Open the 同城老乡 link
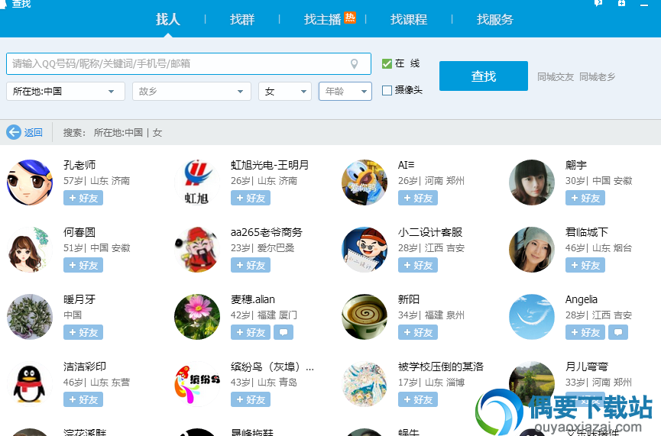661x436 pixels. [597, 76]
